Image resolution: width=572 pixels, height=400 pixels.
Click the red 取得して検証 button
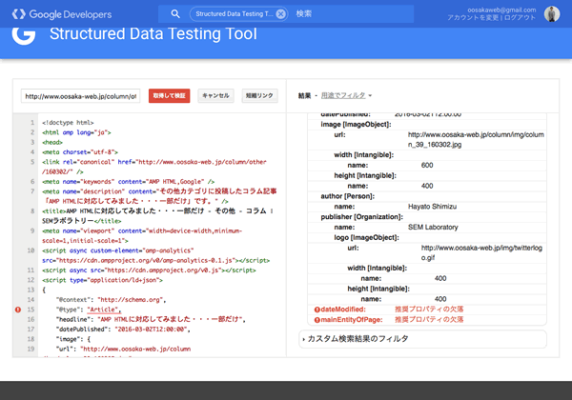(x=170, y=96)
